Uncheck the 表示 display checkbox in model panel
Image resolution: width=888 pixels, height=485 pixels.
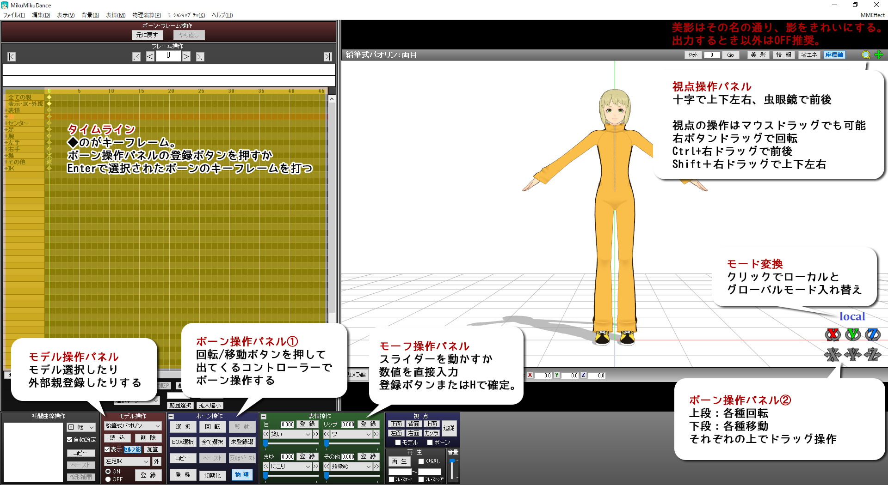pyautogui.click(x=107, y=449)
